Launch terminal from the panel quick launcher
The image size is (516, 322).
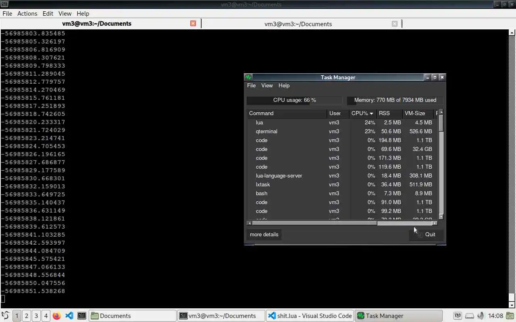[81, 316]
